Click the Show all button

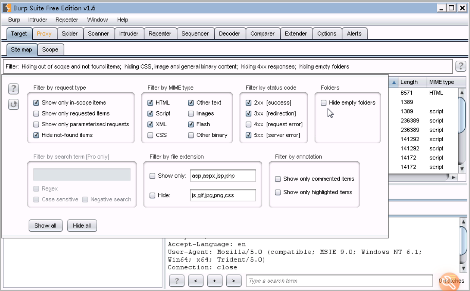coord(45,225)
